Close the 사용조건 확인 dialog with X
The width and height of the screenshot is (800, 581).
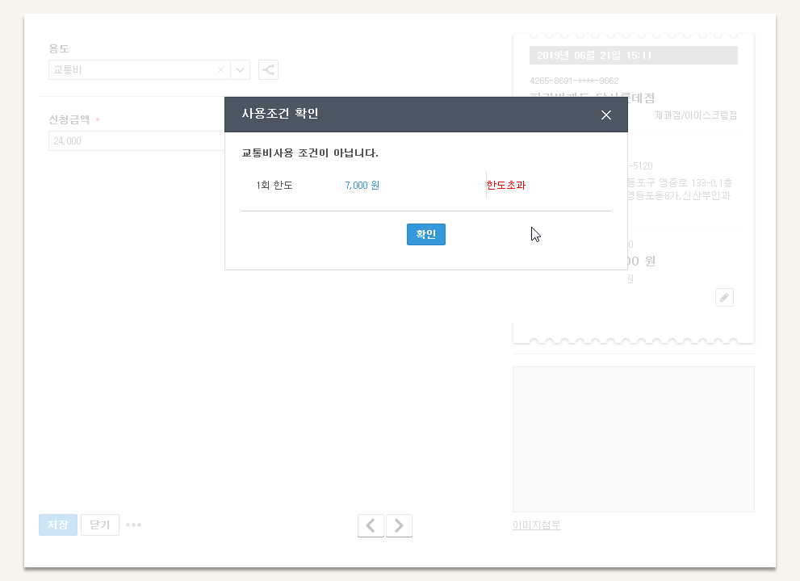(605, 115)
